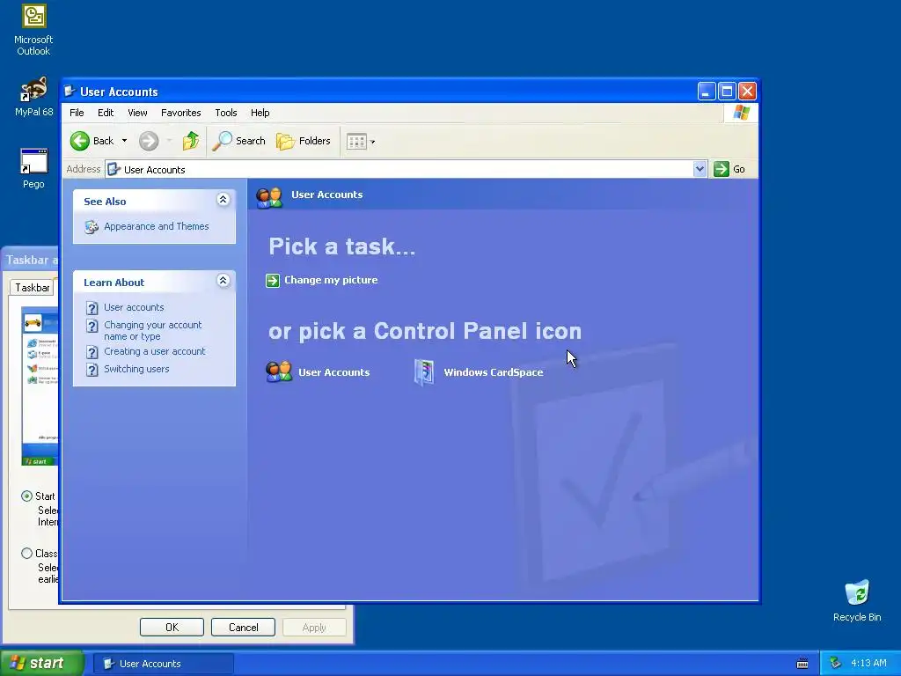Click the Search magnifier in toolbar

click(x=222, y=141)
